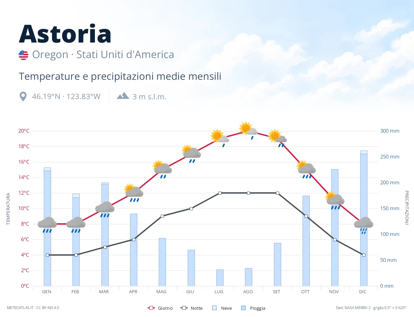Screen dimensions: 414x317
Task: Click the sun-and-cloud icon for MAG
Action: [x=162, y=169]
